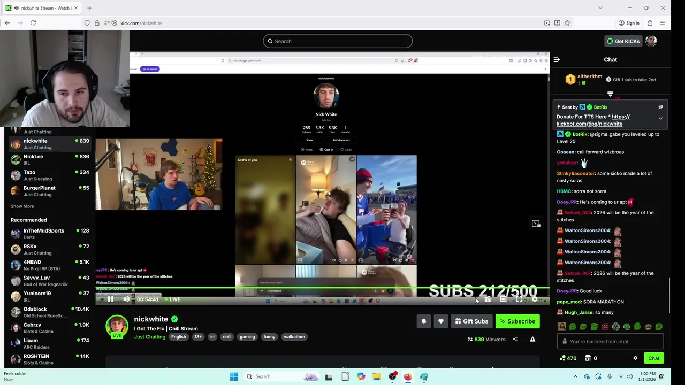Open Sevvy_Luv recommended channel
The height and width of the screenshot is (385, 685).
click(50, 281)
